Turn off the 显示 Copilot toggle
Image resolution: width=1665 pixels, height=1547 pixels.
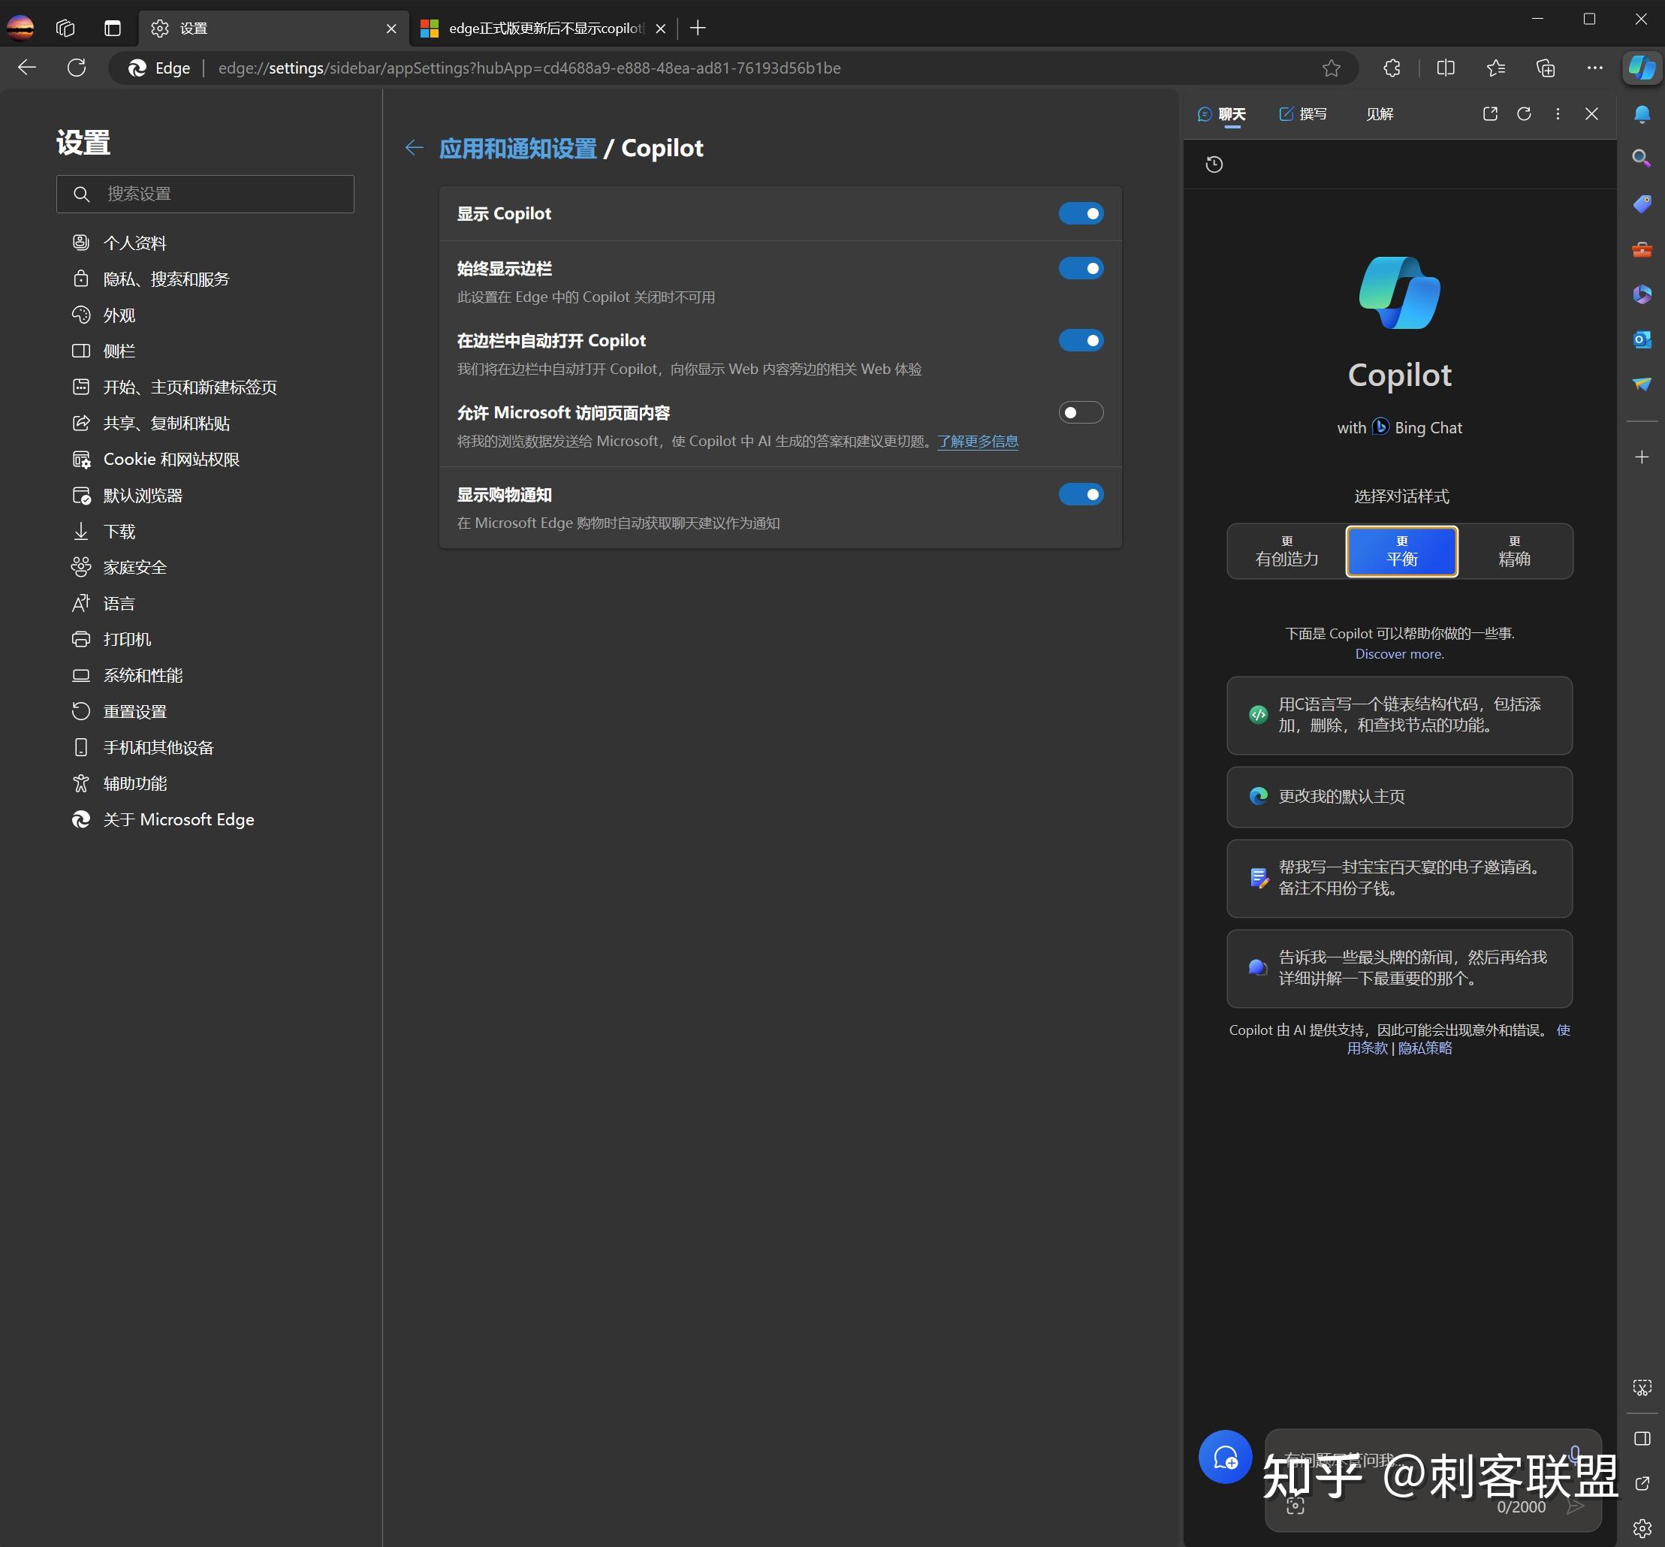(1081, 213)
